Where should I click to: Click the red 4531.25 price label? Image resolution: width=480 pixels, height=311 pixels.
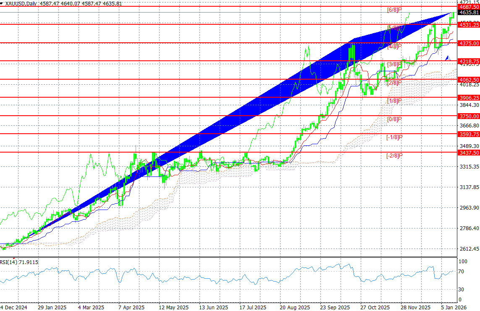click(x=469, y=25)
